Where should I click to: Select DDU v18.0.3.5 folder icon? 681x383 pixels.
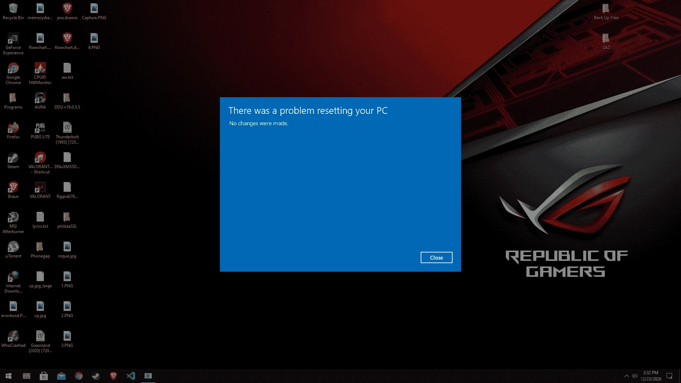click(x=67, y=101)
